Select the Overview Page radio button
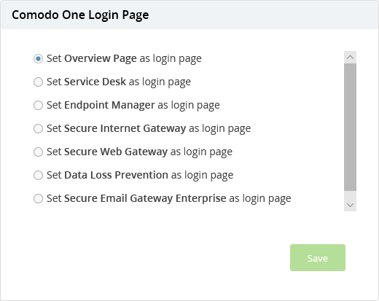 (x=38, y=58)
